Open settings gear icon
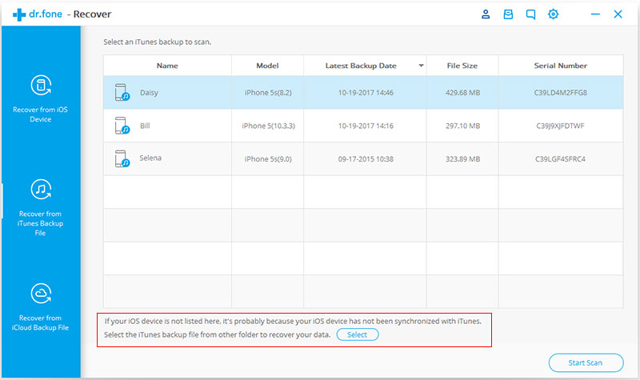Viewport: 640px width, 380px height. tap(553, 14)
